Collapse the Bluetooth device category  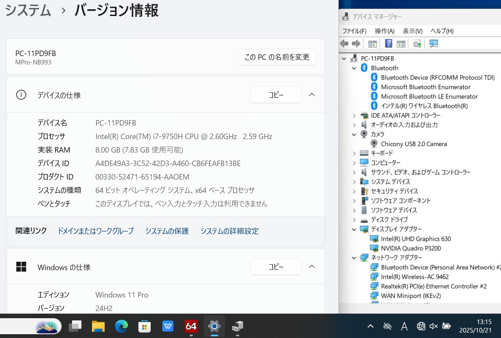pyautogui.click(x=354, y=68)
